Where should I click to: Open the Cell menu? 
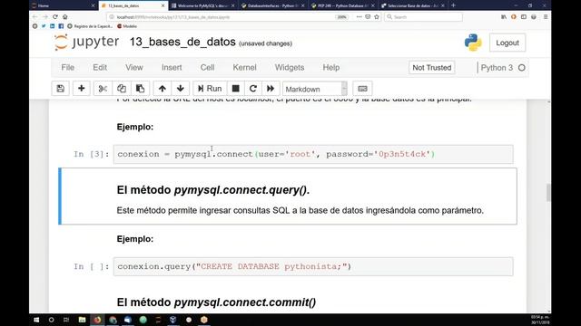[x=208, y=68]
